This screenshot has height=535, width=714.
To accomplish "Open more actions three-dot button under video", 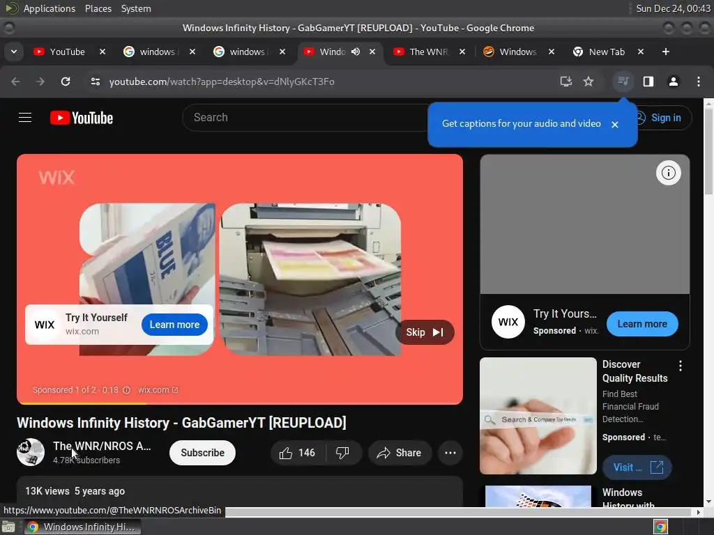I will tap(450, 453).
